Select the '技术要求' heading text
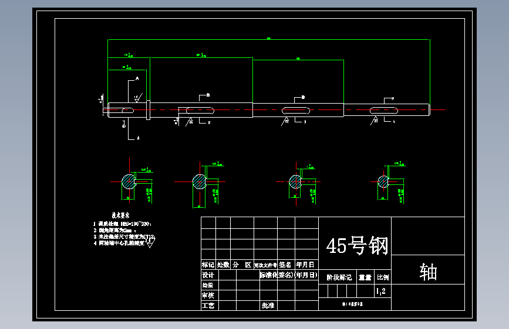 (x=121, y=215)
